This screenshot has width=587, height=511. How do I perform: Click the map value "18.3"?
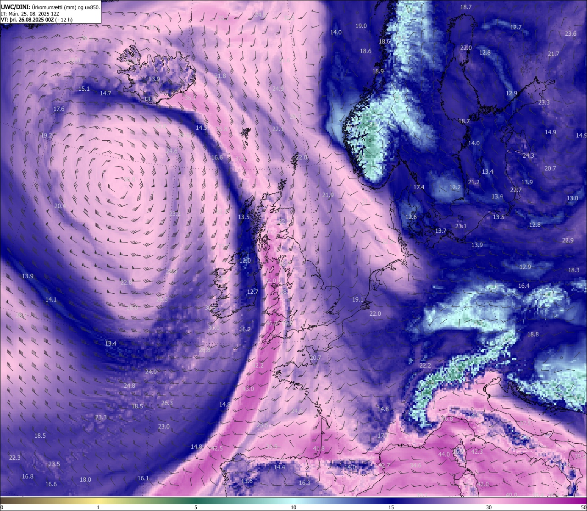(574, 270)
